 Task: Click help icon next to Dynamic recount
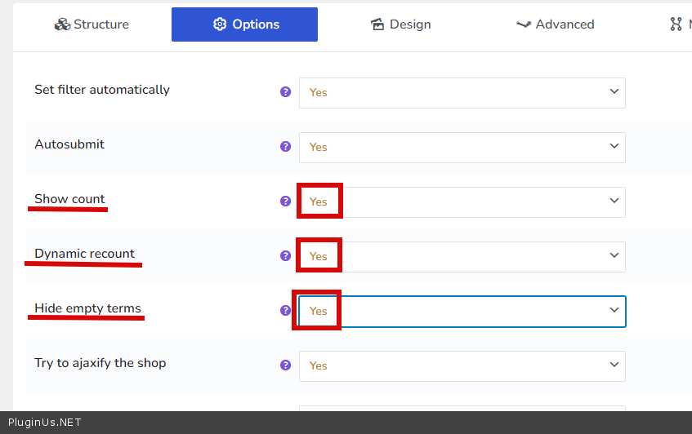pos(285,255)
